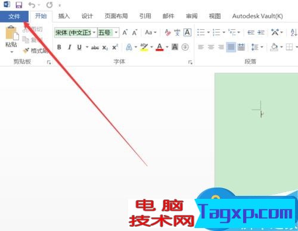The image size is (298, 231).
Task: Click the Shrink Font icon
Action: (135, 33)
